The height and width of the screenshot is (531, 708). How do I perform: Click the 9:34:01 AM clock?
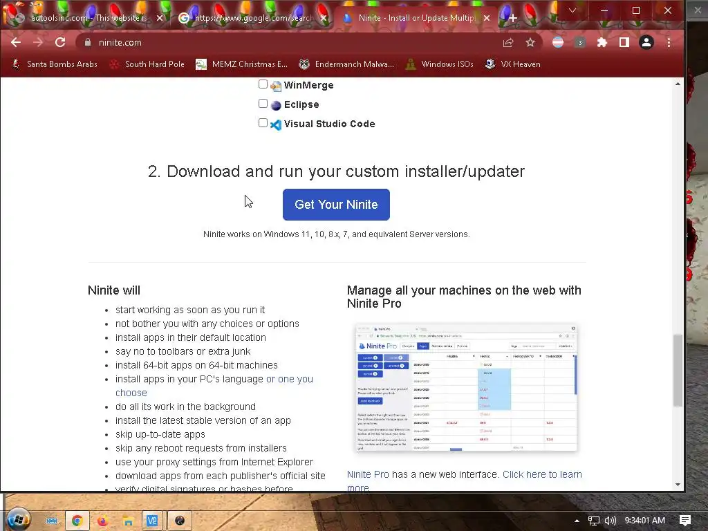click(x=645, y=521)
